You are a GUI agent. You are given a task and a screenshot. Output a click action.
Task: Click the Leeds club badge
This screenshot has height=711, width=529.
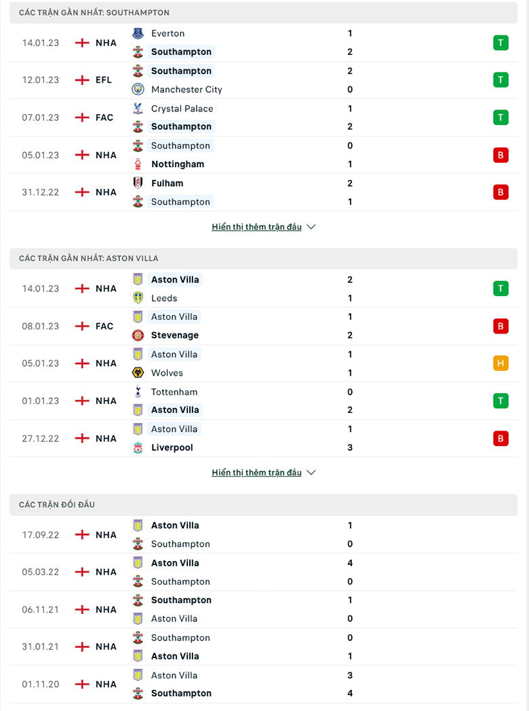[x=138, y=297]
